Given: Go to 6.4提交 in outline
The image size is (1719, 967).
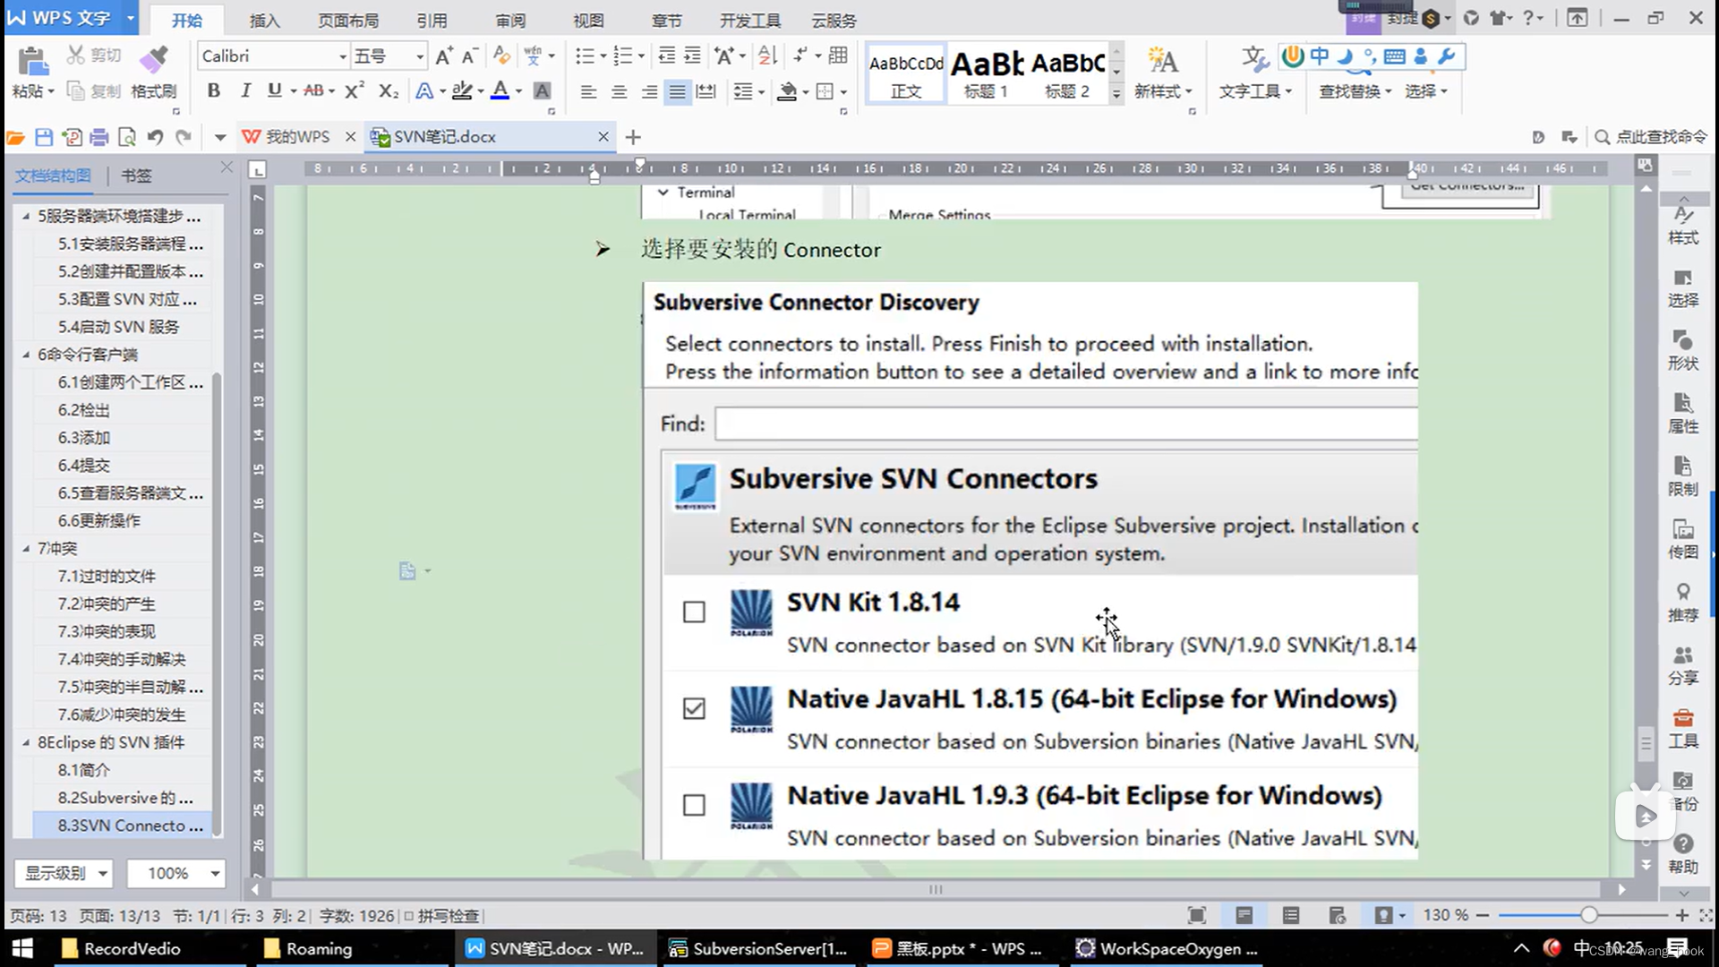Looking at the screenshot, I should point(84,466).
